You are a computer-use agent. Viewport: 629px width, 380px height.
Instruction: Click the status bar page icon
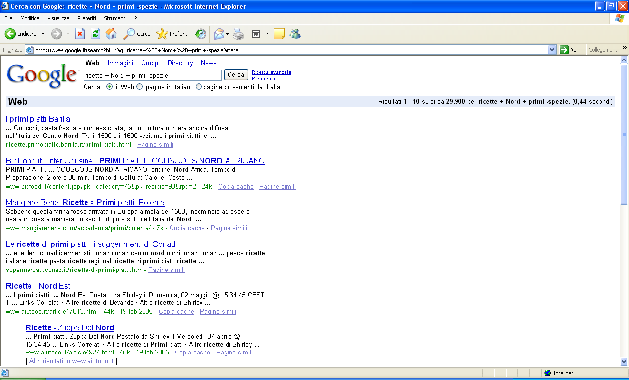(5, 373)
